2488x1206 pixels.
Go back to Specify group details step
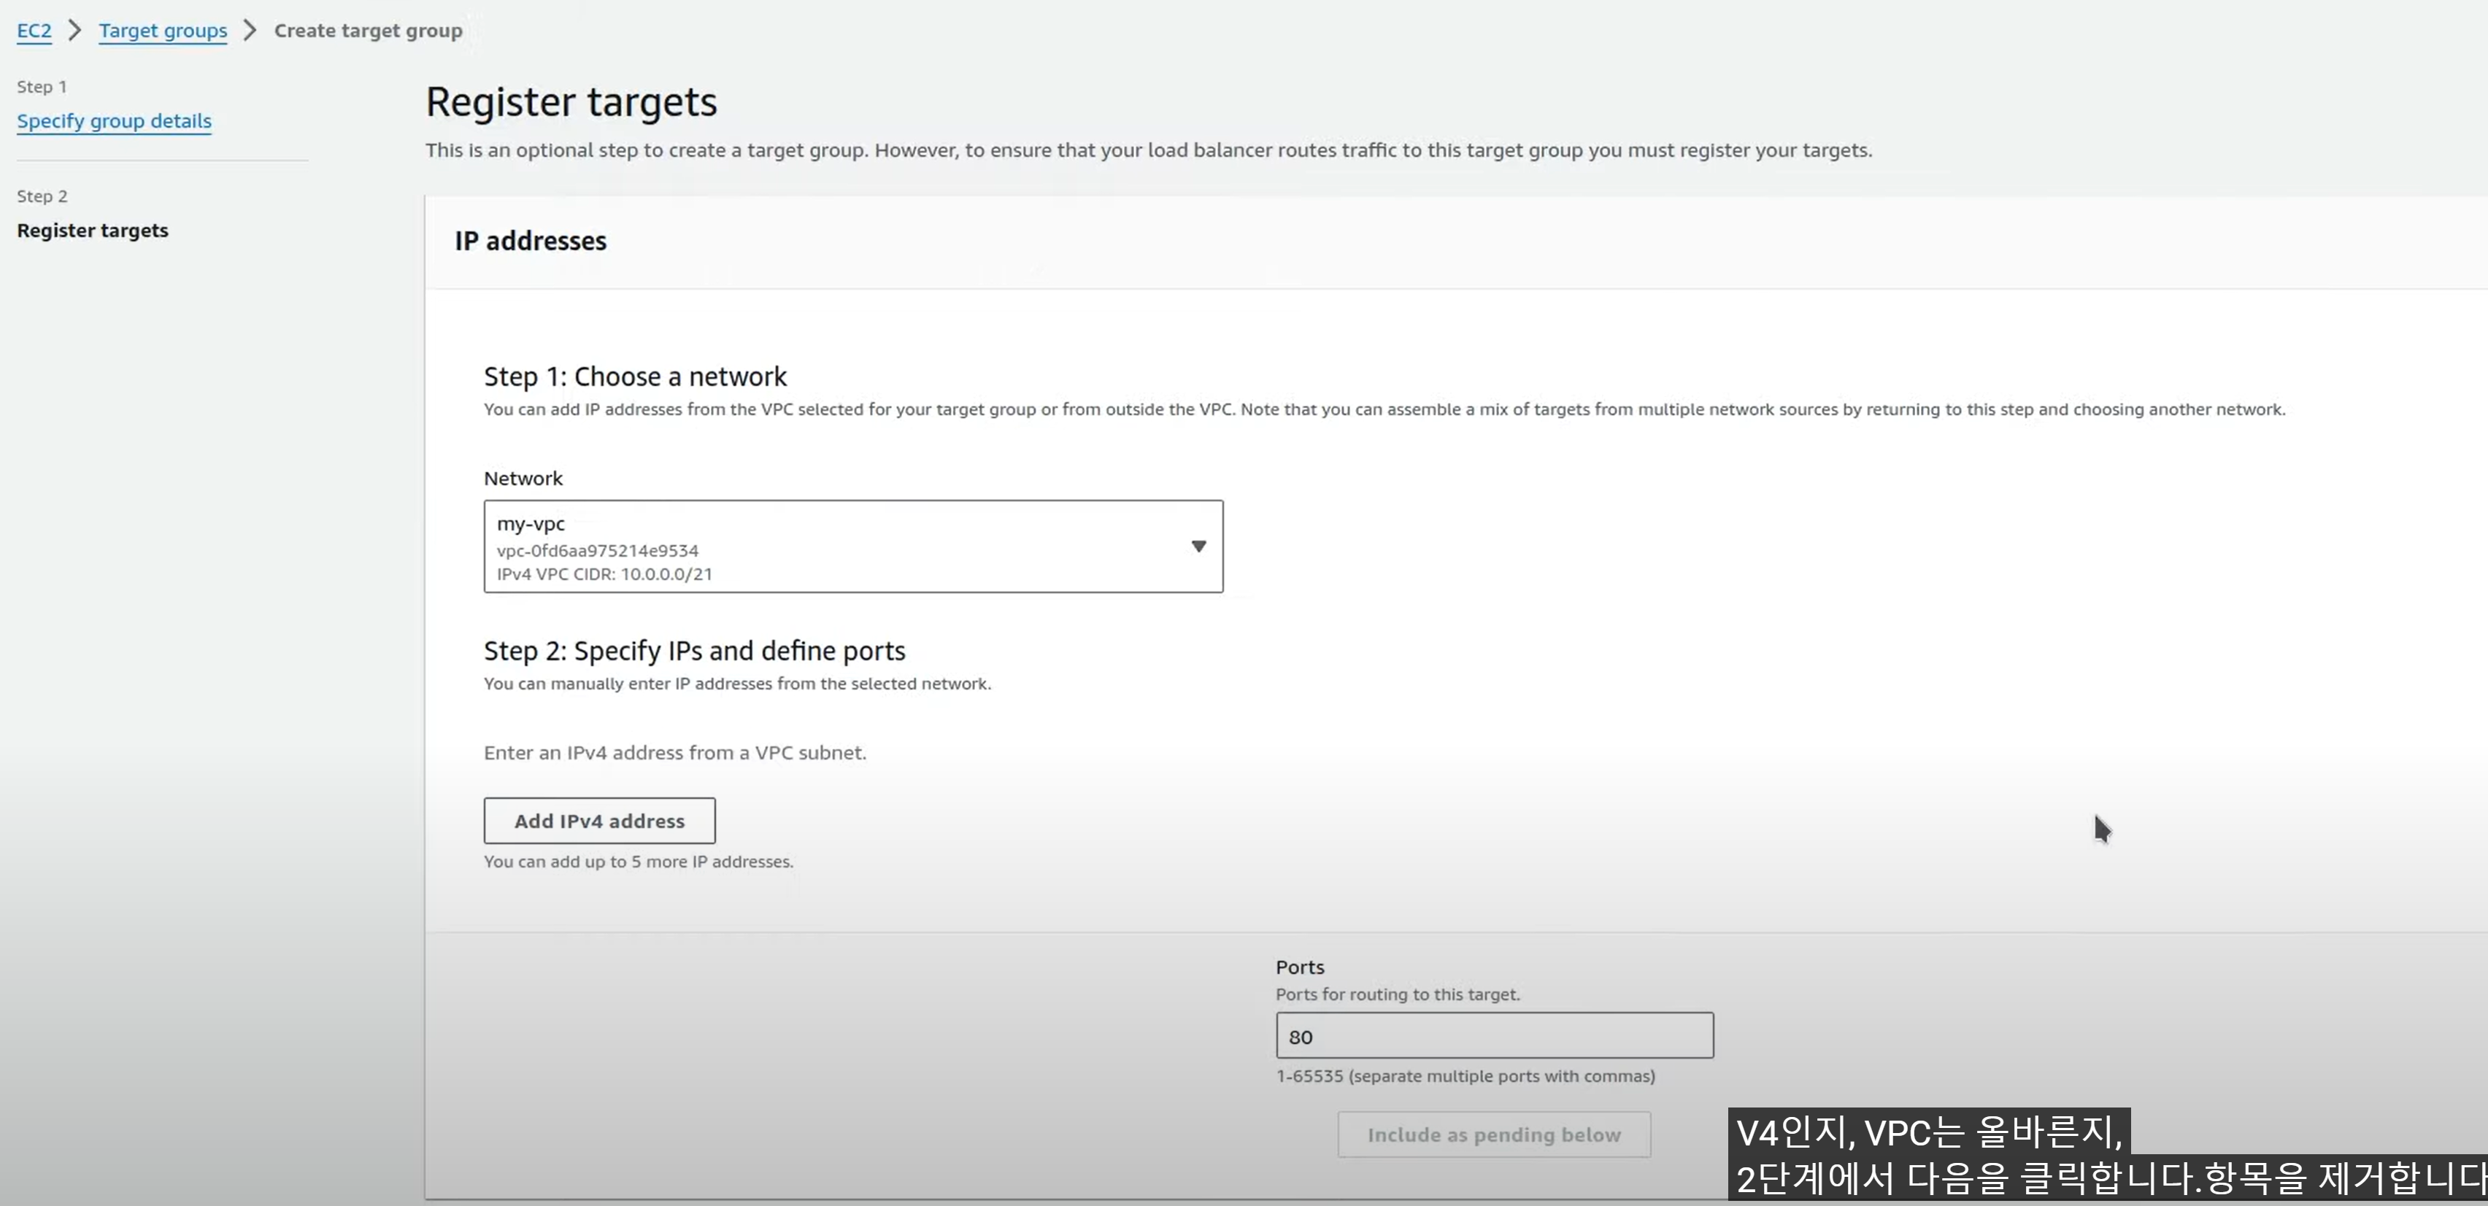pos(114,120)
